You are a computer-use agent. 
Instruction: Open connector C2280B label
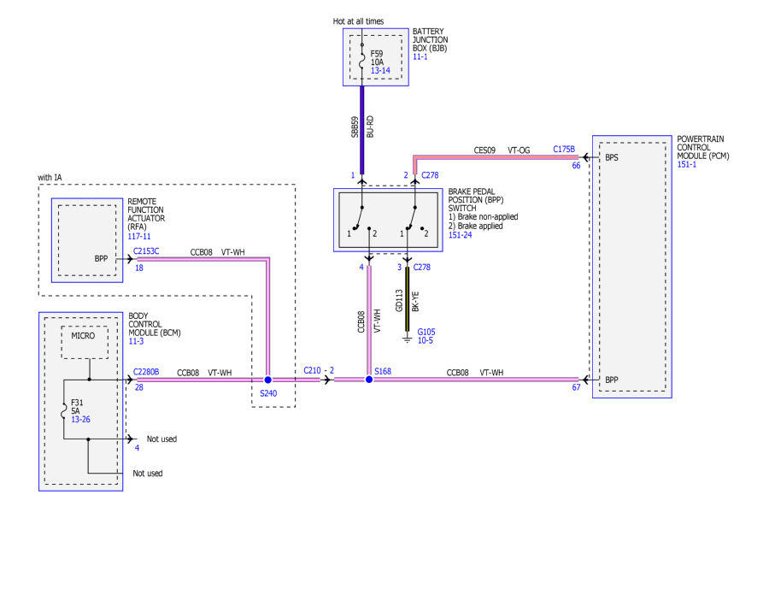[146, 372]
